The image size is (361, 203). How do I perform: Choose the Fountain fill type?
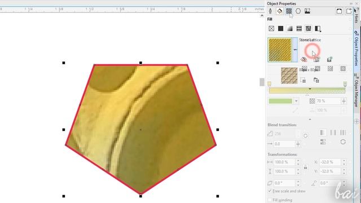pos(290,29)
